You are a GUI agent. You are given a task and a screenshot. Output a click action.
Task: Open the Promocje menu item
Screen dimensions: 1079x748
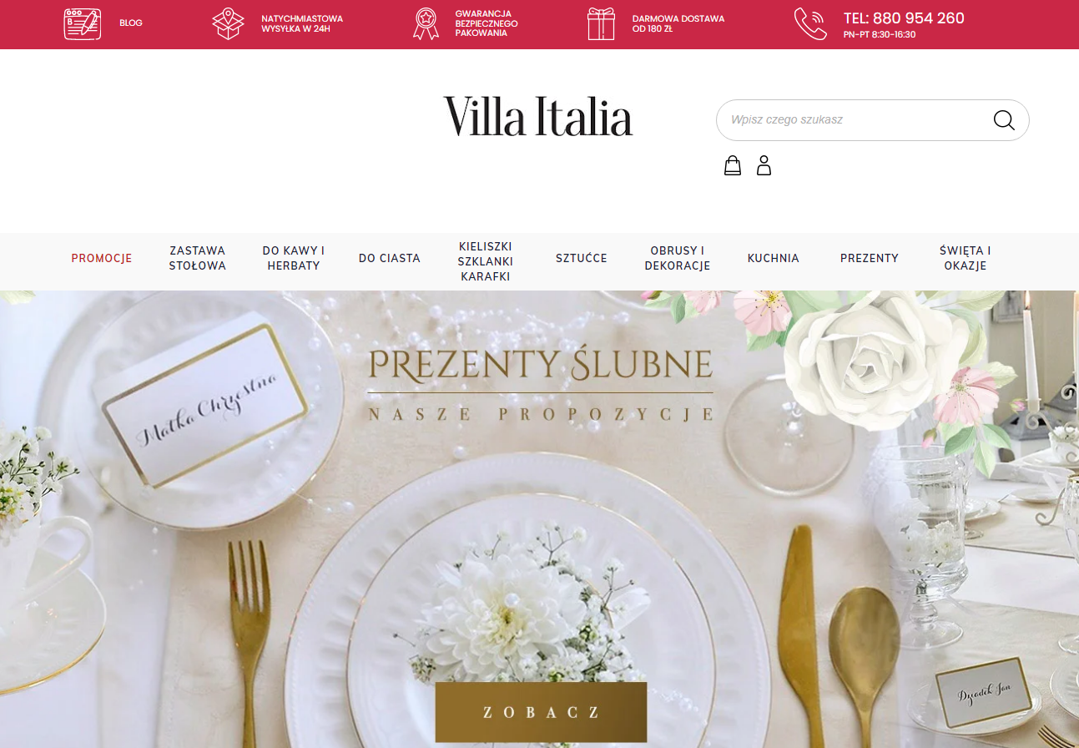click(102, 258)
